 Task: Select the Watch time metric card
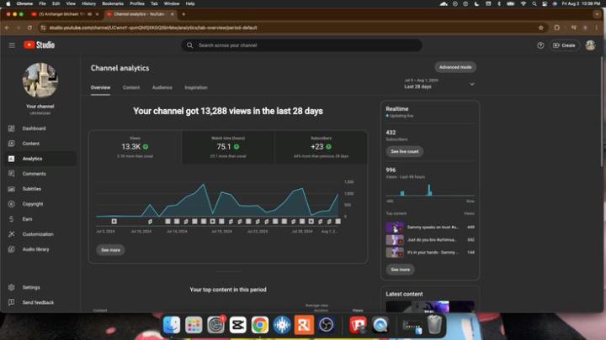[228, 147]
